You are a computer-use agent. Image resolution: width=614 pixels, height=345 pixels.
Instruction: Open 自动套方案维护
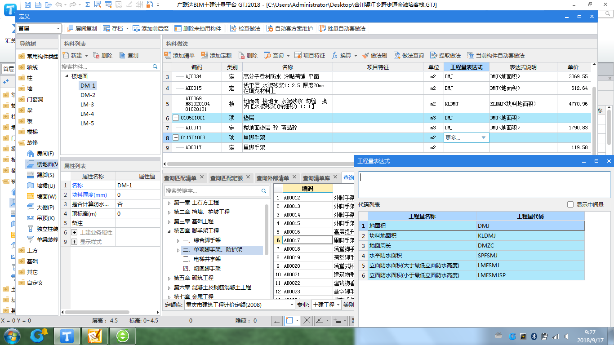coord(289,28)
